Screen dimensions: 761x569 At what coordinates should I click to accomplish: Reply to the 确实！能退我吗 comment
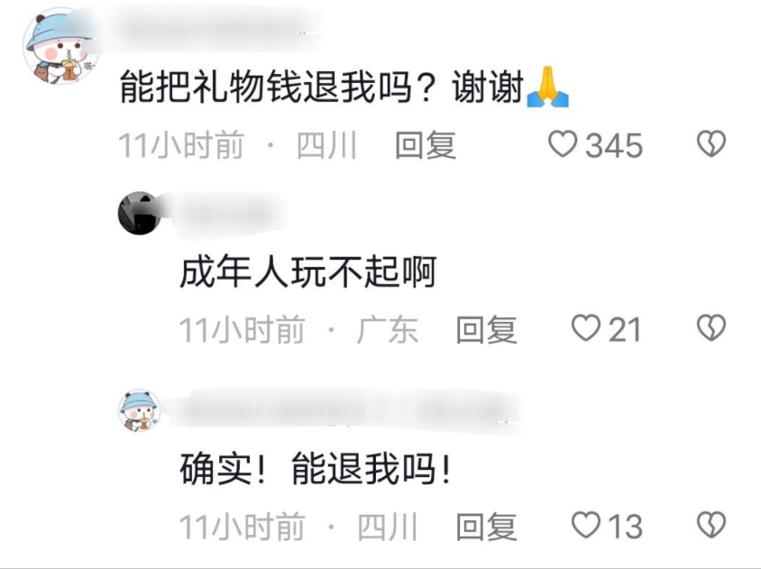(486, 526)
